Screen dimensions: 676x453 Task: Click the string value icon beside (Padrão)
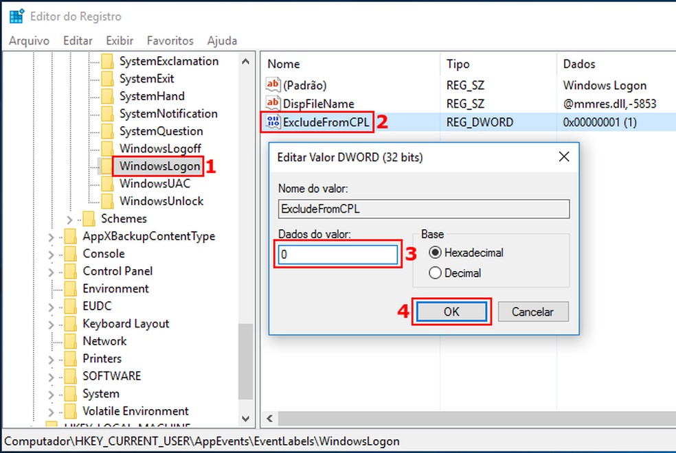pyautogui.click(x=272, y=85)
